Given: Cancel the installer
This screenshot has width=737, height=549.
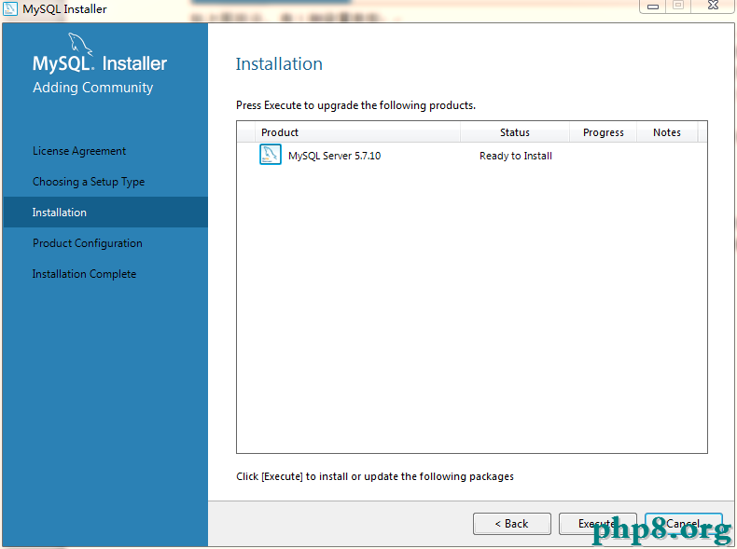Looking at the screenshot, I should 684,524.
